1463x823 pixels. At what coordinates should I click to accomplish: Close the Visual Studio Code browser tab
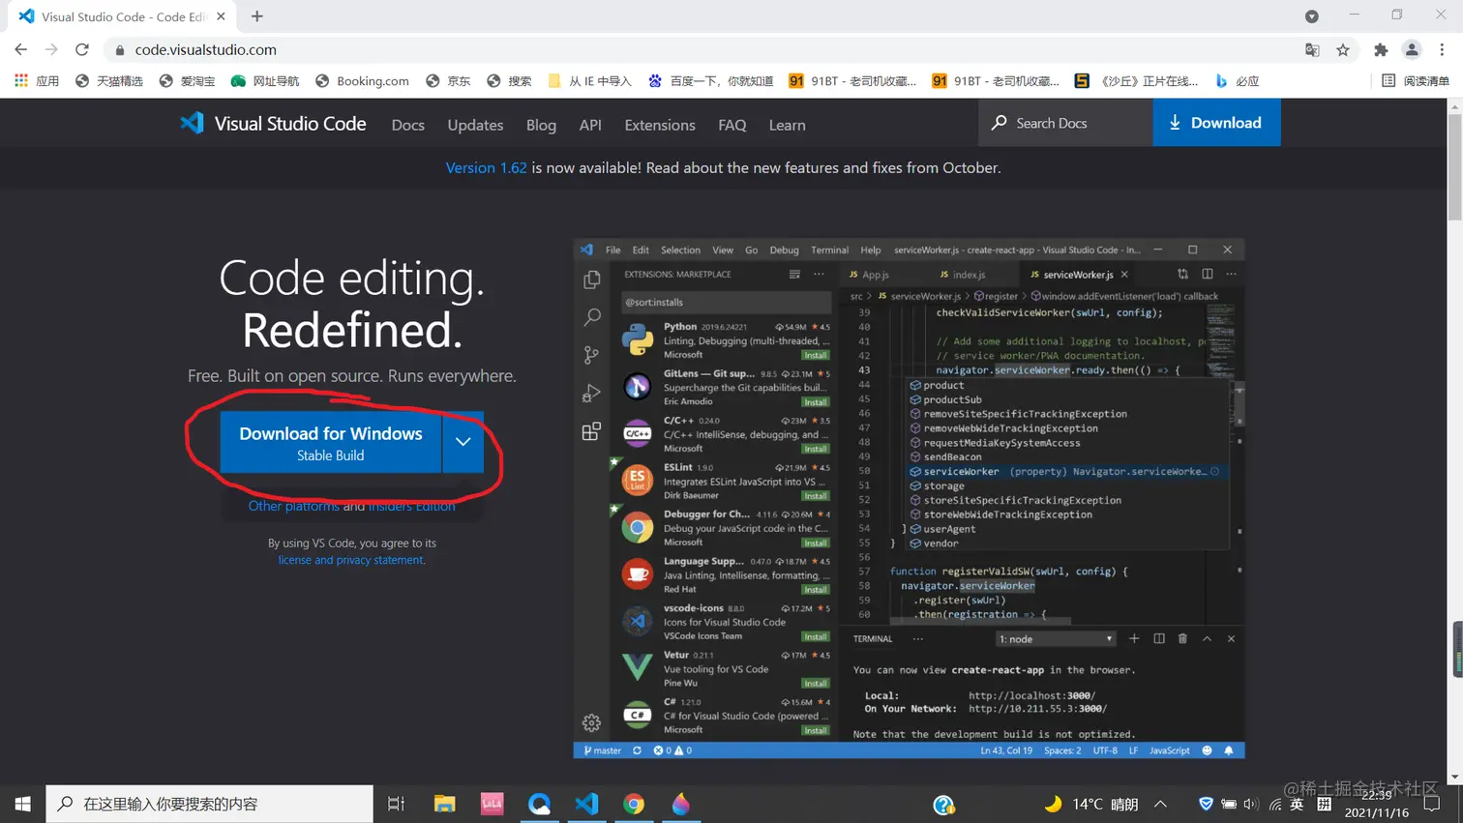pyautogui.click(x=221, y=16)
